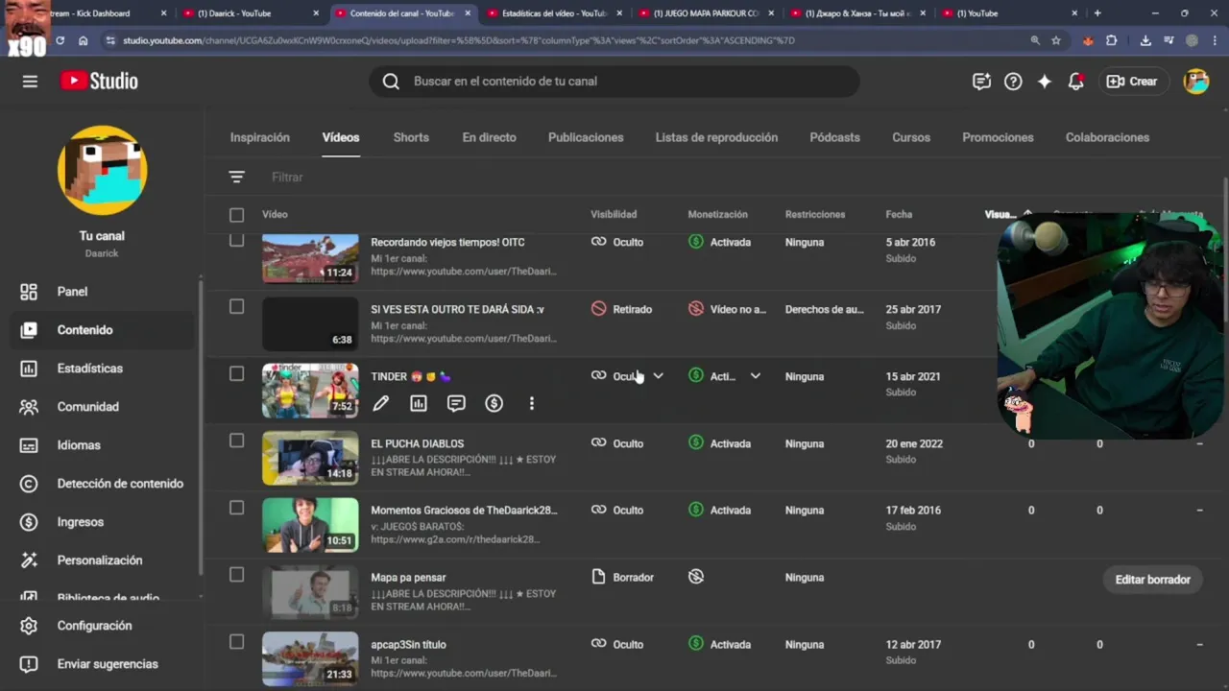Click the search magnifier icon
Viewport: 1229px width, 691px height.
point(391,82)
